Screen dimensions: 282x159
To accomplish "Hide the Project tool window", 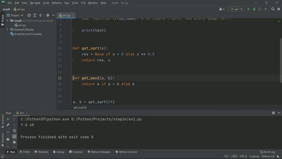I will pyautogui.click(x=53, y=15).
